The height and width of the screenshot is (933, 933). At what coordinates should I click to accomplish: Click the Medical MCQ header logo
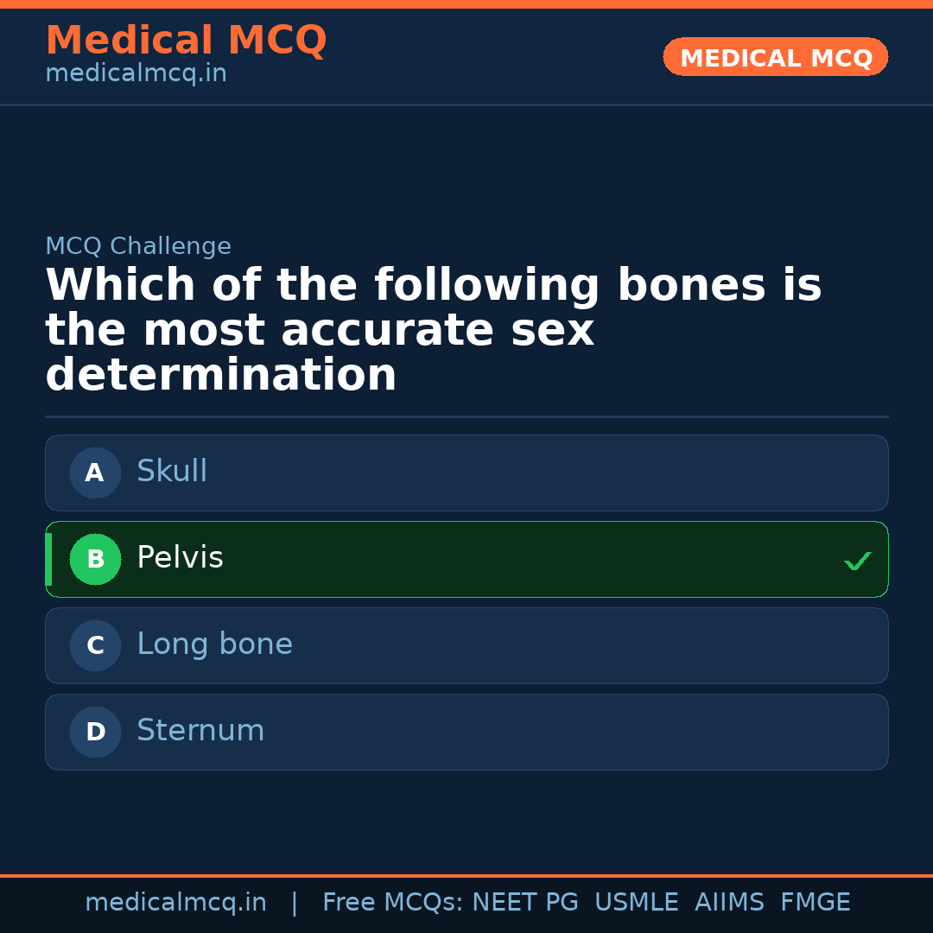pyautogui.click(x=186, y=40)
